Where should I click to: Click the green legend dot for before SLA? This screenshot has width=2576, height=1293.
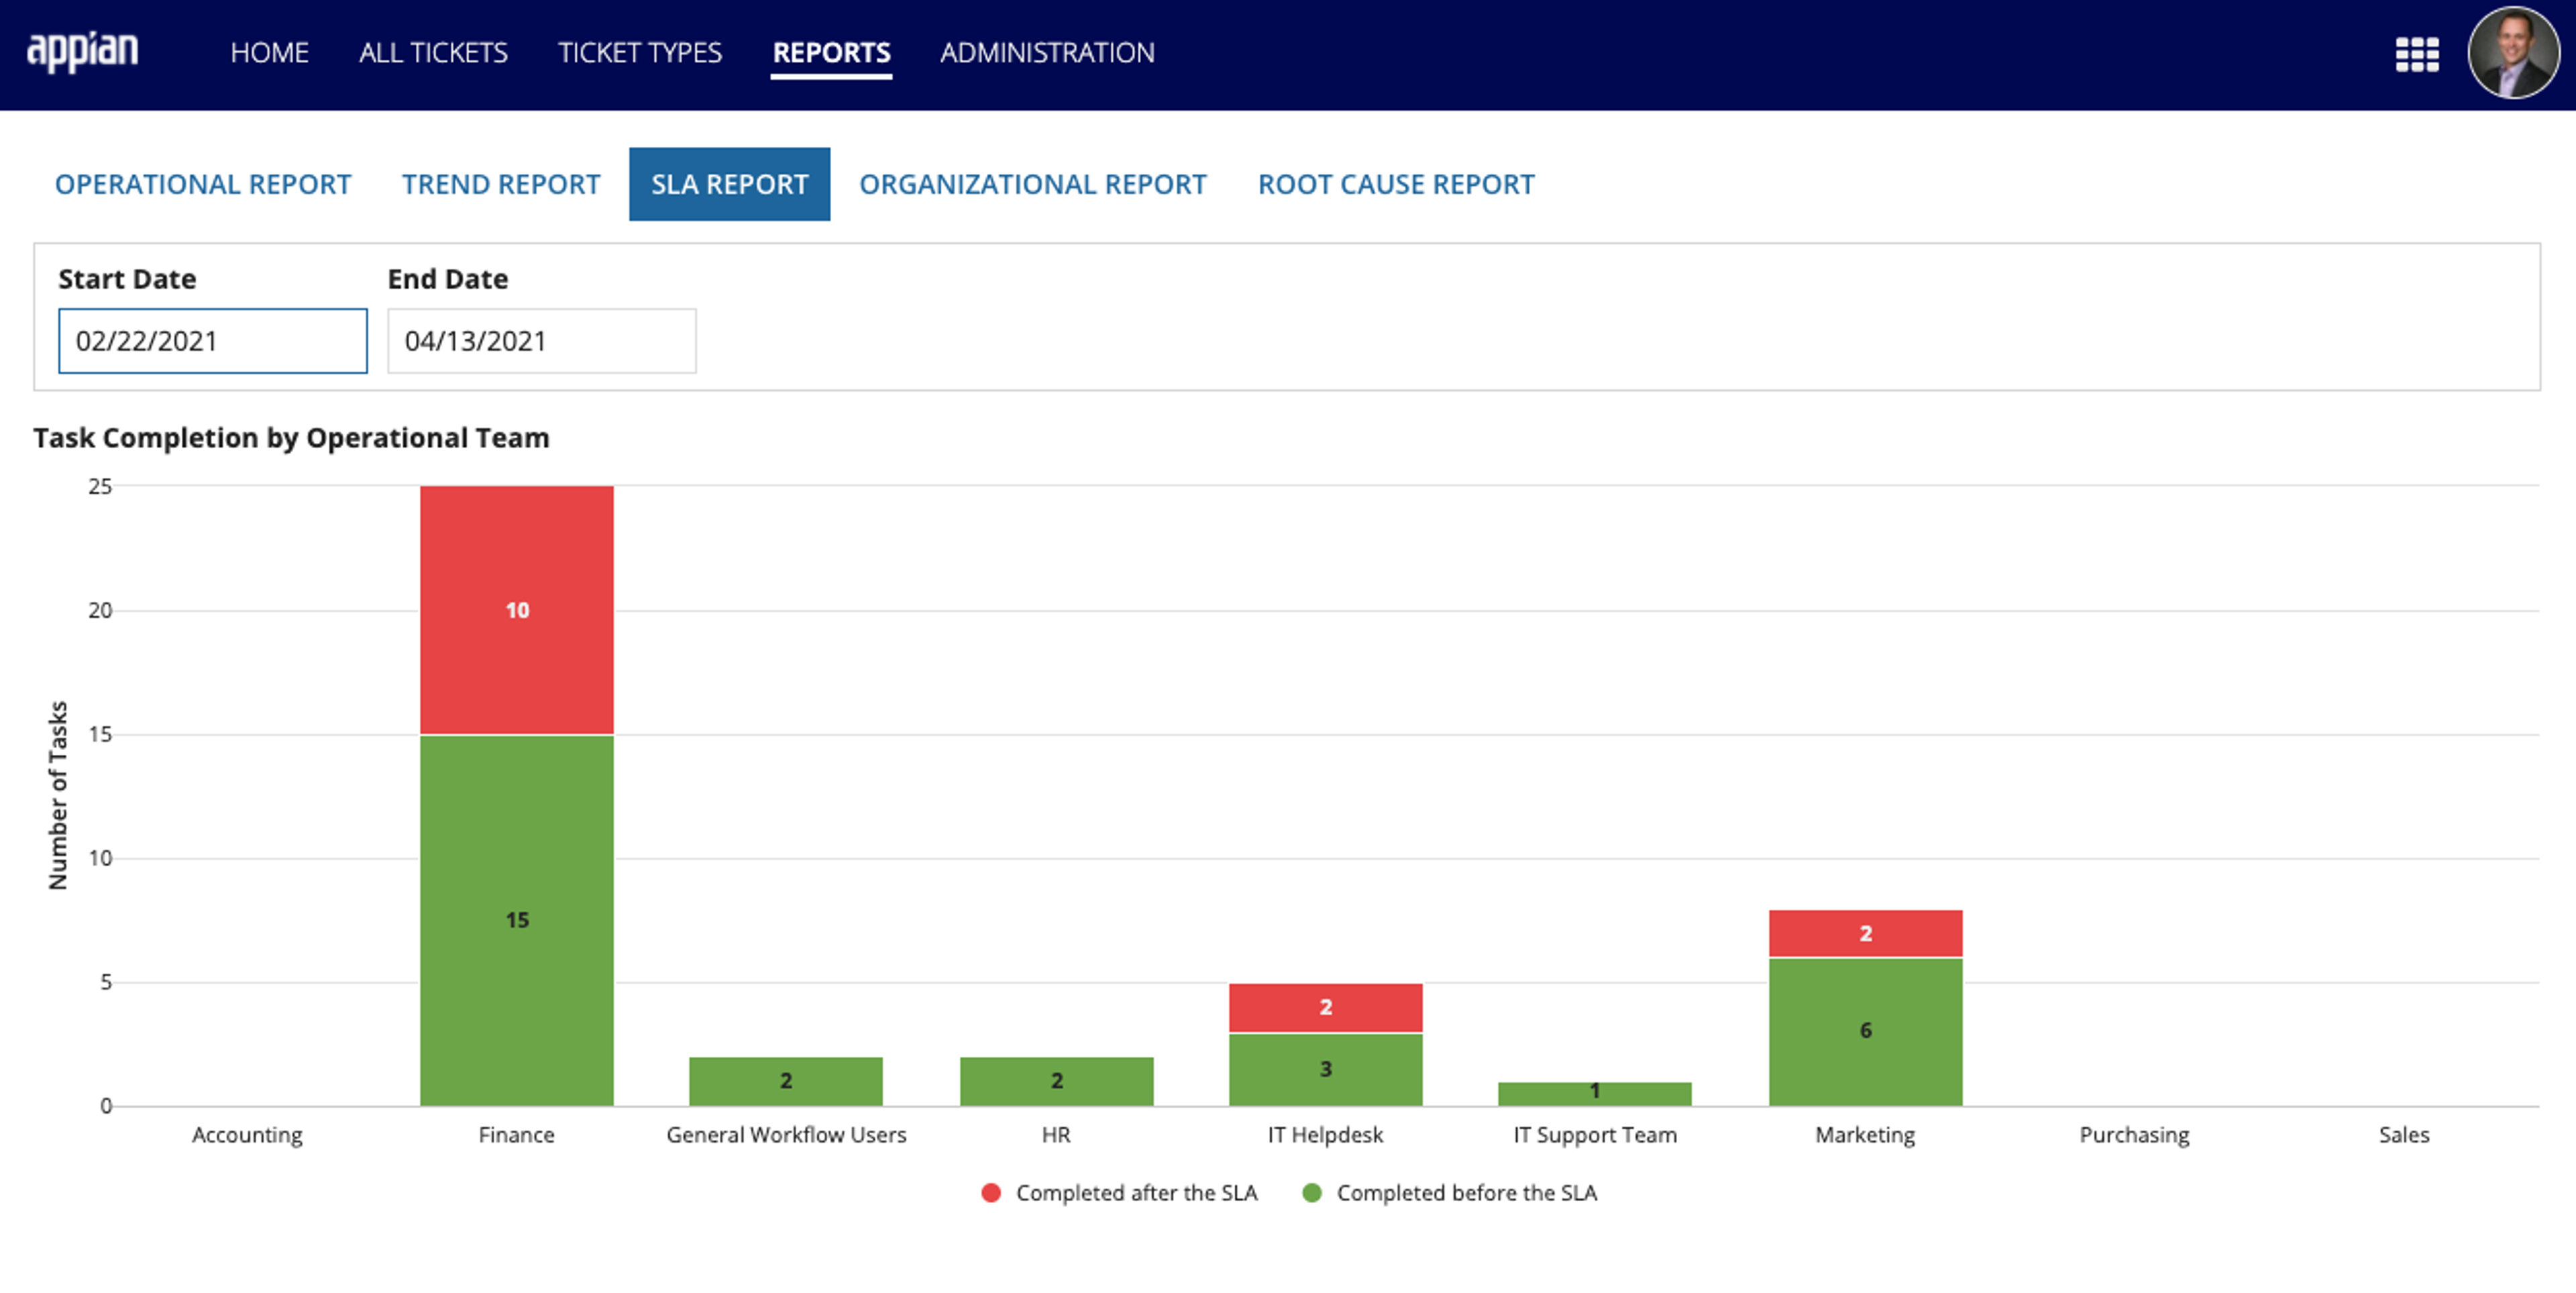(1312, 1193)
